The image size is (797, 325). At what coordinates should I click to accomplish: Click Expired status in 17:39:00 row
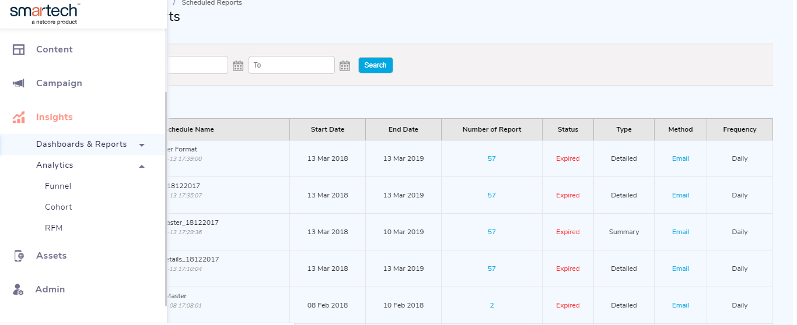[x=568, y=158]
